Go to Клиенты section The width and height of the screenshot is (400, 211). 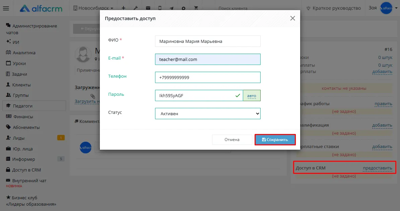(18, 85)
